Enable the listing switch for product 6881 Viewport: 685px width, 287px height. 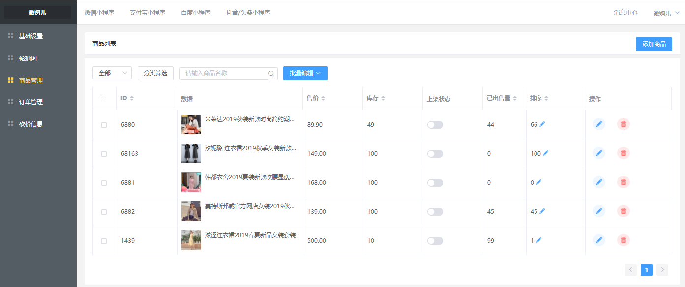click(x=435, y=183)
